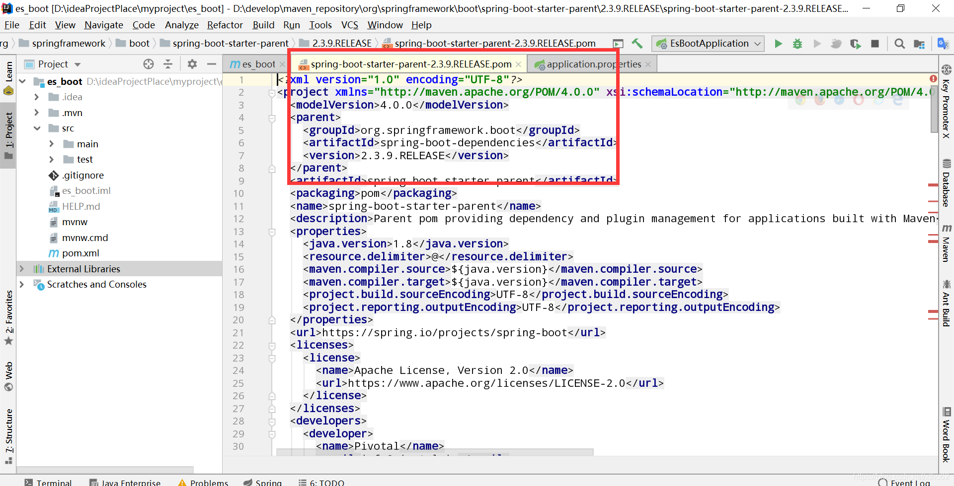Click the profiler run icon in the toolbar

point(836,44)
